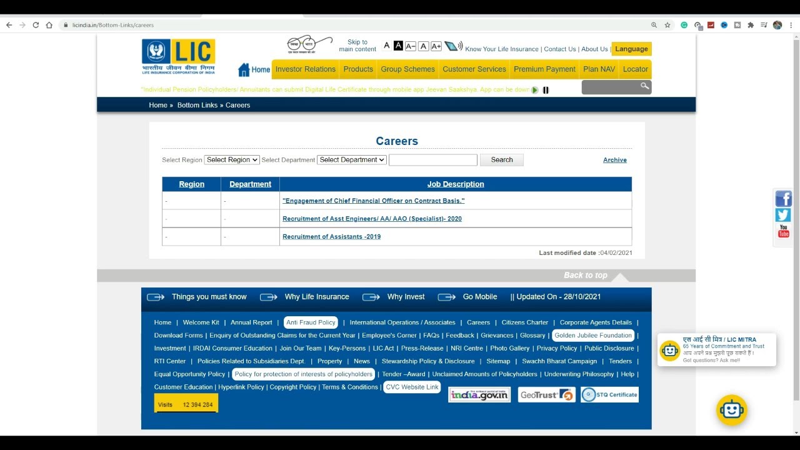Open Recruitment of Assistants -2019 link
This screenshot has width=800, height=450.
click(331, 237)
